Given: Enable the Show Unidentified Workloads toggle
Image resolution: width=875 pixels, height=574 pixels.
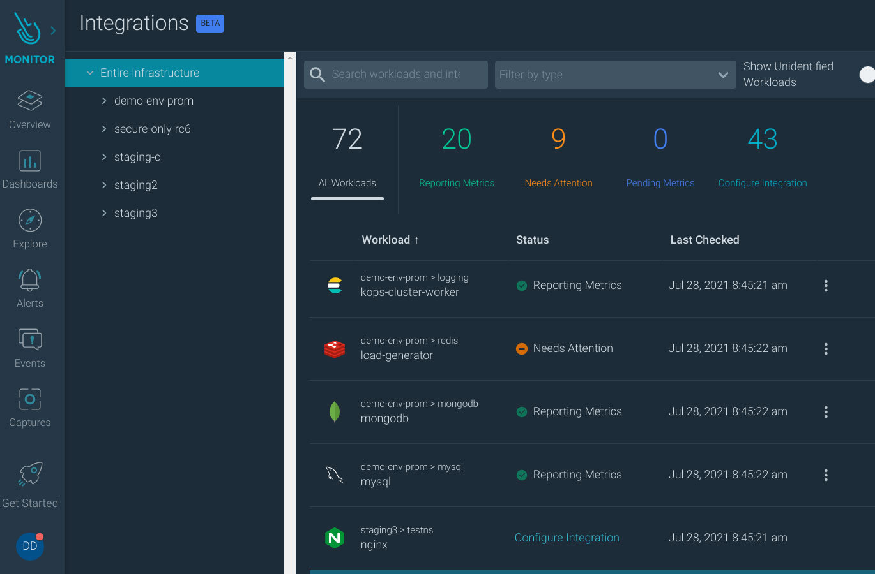Looking at the screenshot, I should coord(866,75).
